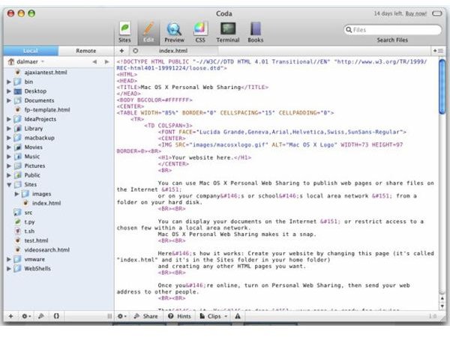Open the split pane menu icon
This screenshot has width=450, height=337.
439,51
